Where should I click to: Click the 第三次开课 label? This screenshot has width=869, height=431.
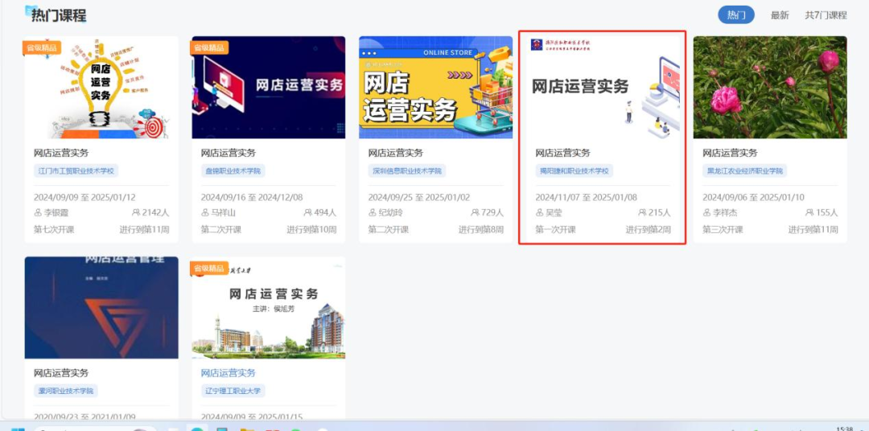point(723,229)
